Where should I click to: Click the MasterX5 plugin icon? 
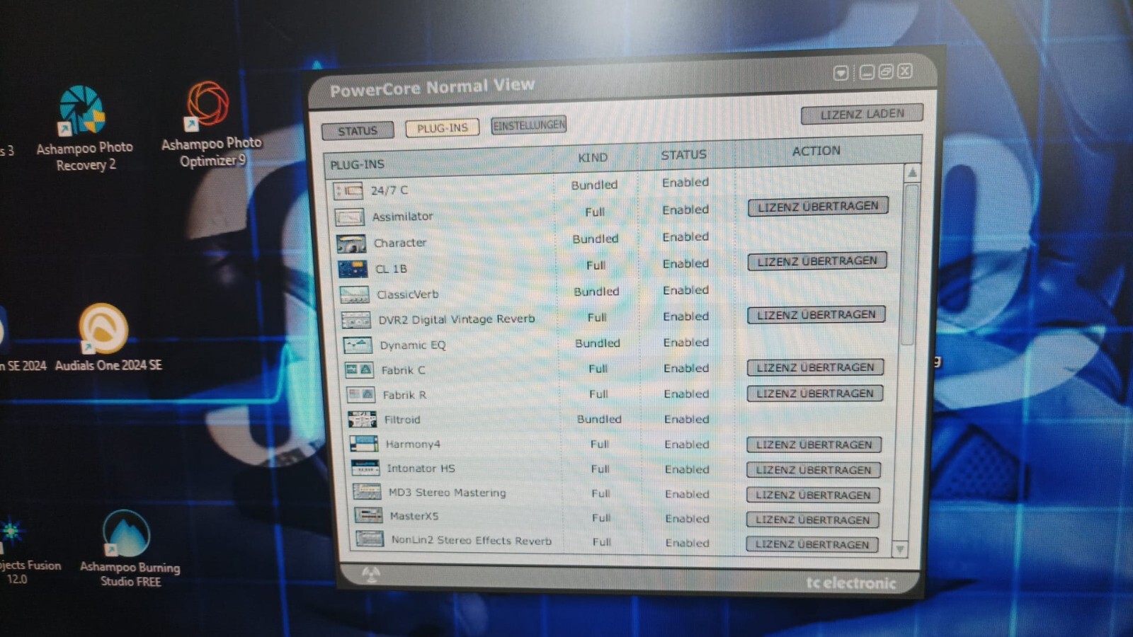(368, 516)
